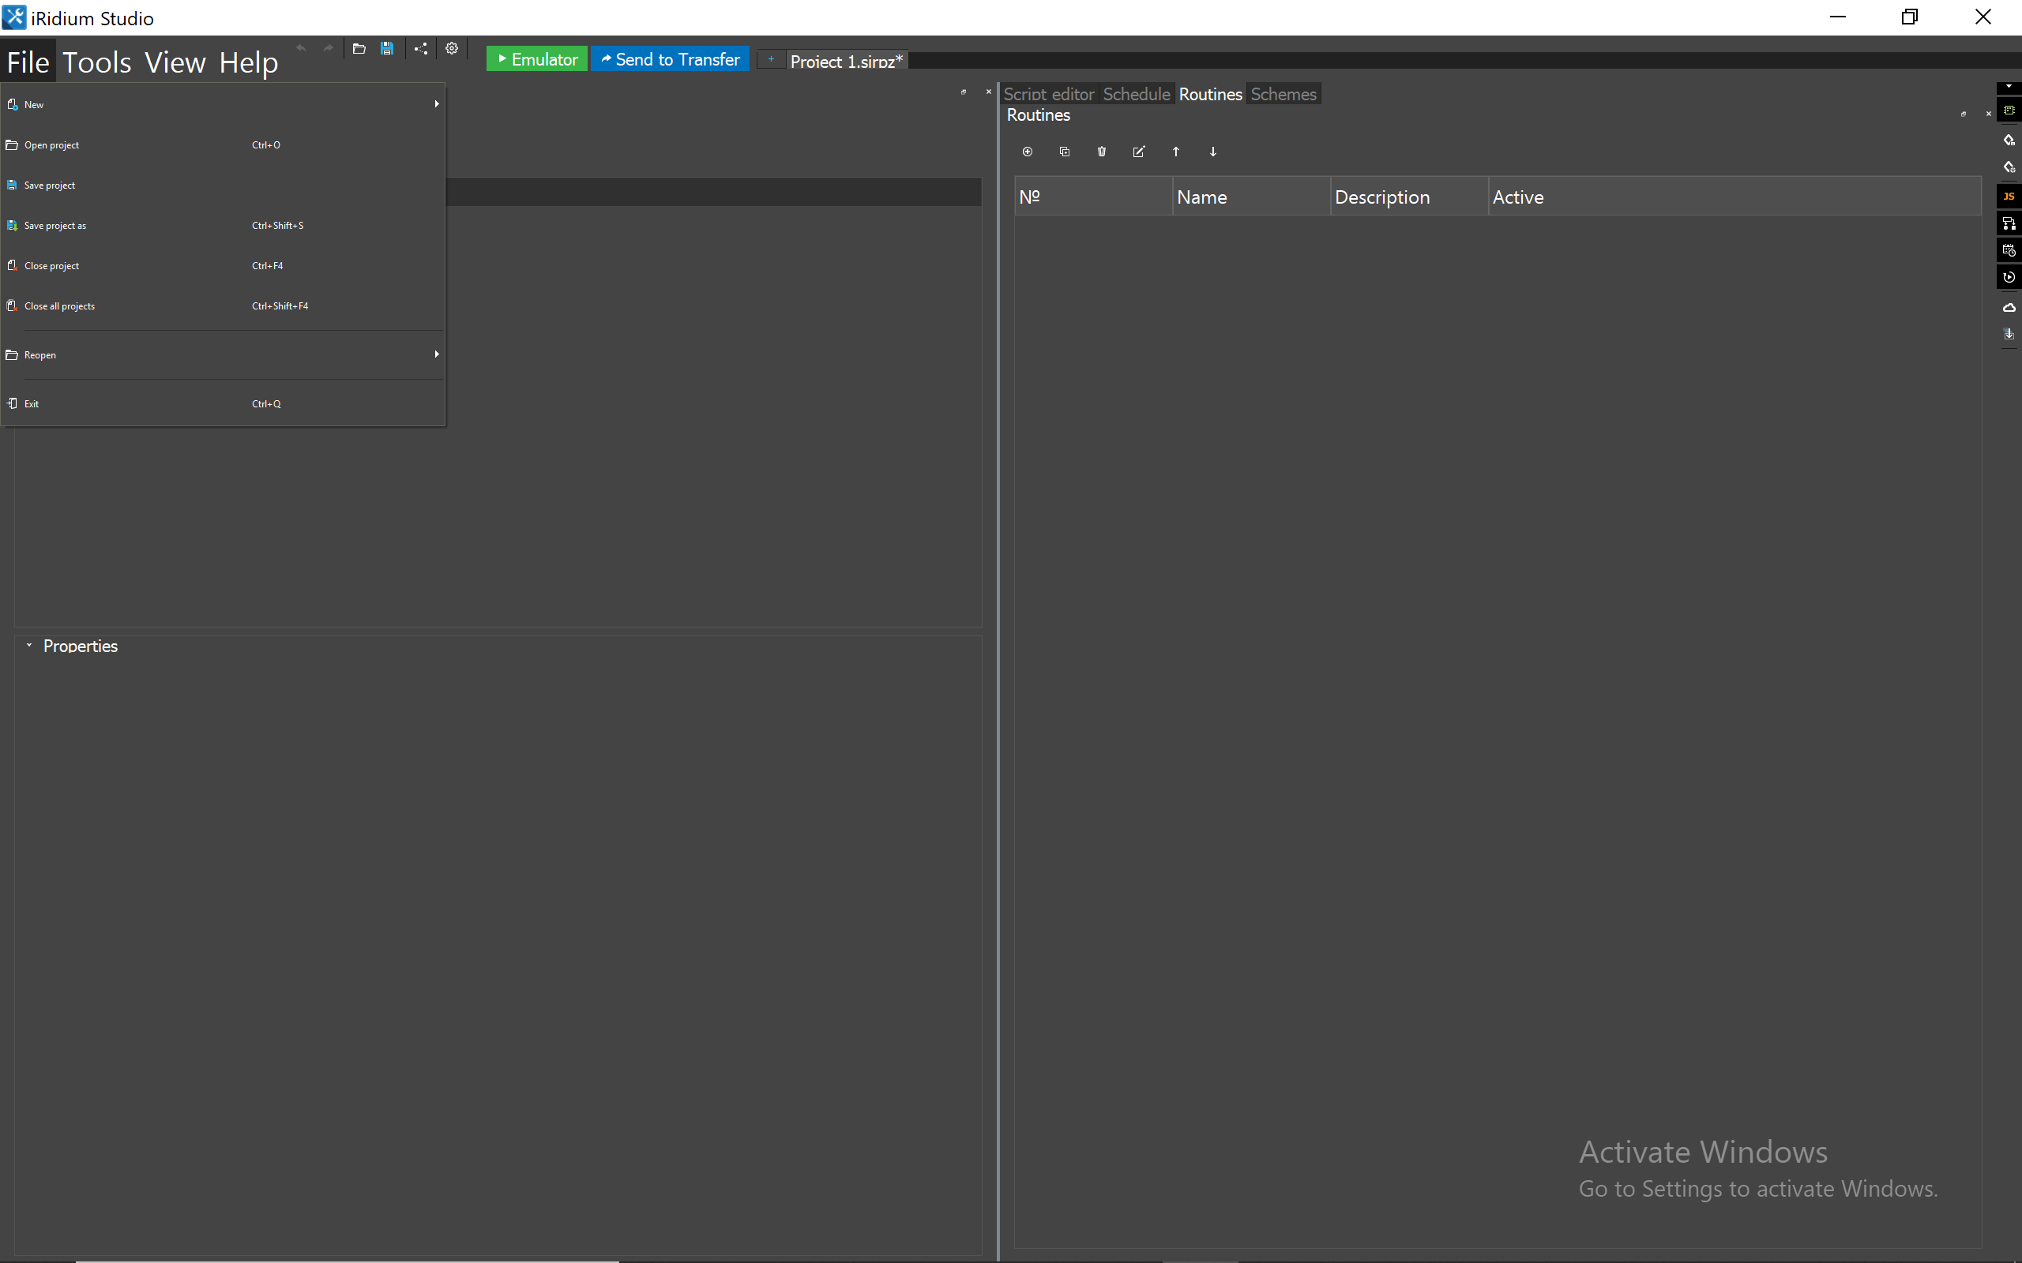Screen dimensions: 2022x1263
Task: Float the Routines panel with undock icon
Action: click(1964, 114)
